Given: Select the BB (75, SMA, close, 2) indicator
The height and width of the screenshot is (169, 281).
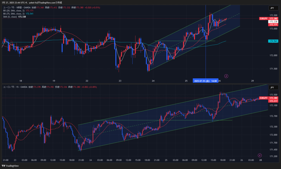Looking at the screenshot, I should click(13, 14).
